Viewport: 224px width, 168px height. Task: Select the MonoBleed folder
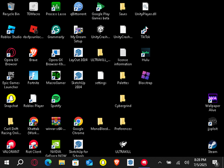coord(100,121)
